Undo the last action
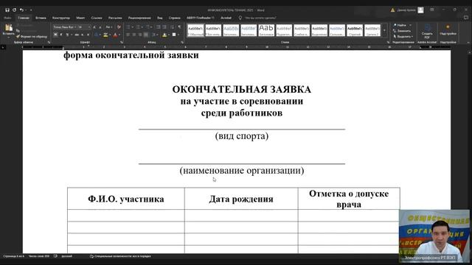The height and width of the screenshot is (265, 472). tap(21, 10)
